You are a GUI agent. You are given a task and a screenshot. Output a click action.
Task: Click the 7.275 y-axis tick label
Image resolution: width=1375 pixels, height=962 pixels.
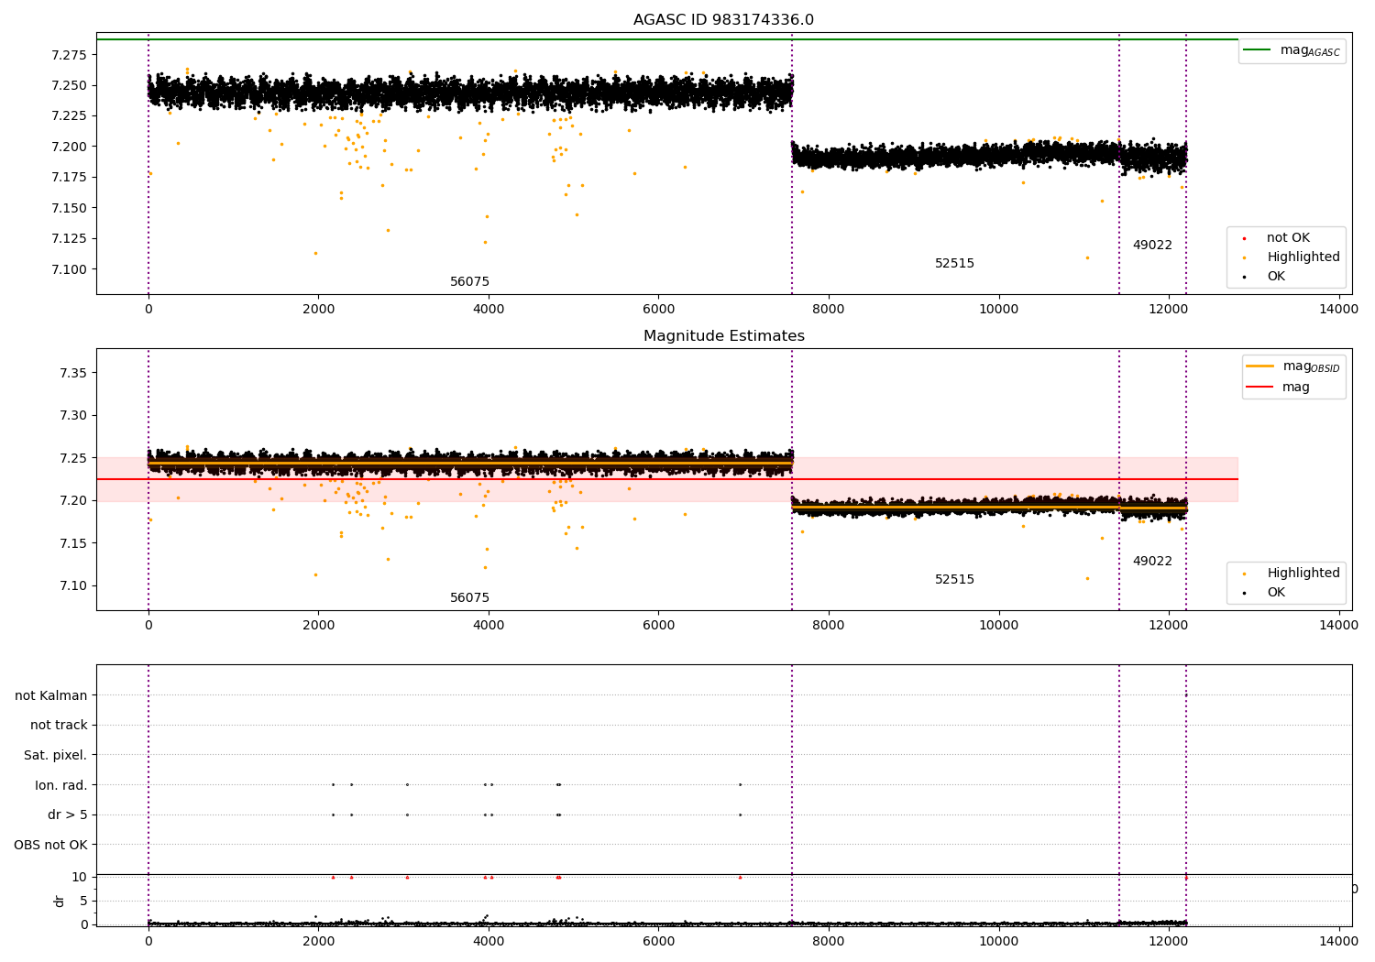point(69,55)
